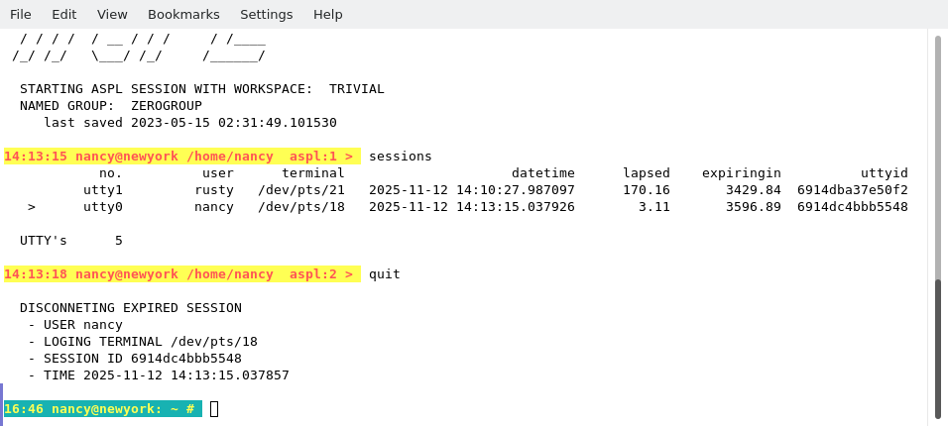
Task: Click the ">" marker beside the utty0 row
Action: tap(32, 207)
